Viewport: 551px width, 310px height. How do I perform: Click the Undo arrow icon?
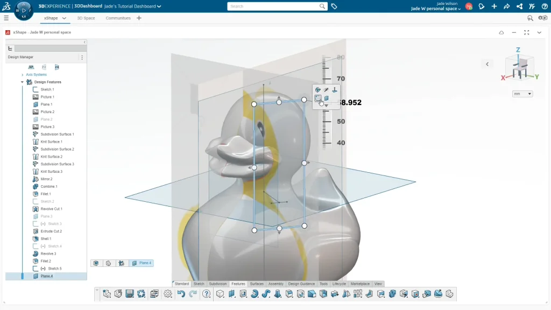[x=181, y=294]
